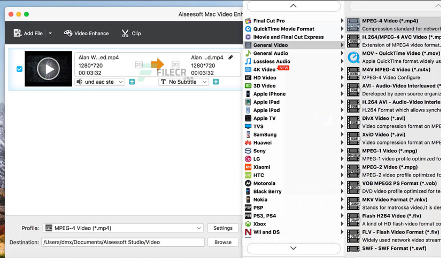Click the Apple iPhone icon

pyautogui.click(x=248, y=94)
